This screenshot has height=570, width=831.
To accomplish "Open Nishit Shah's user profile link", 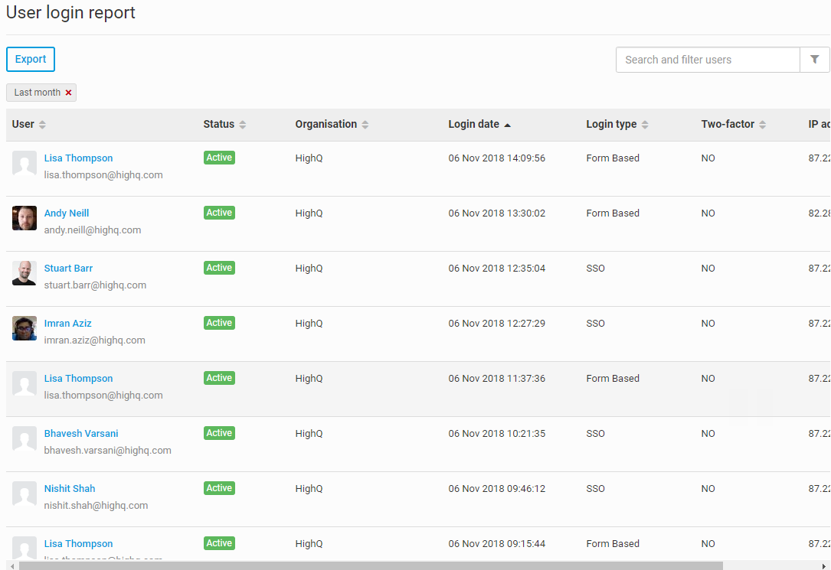I will 70,489.
